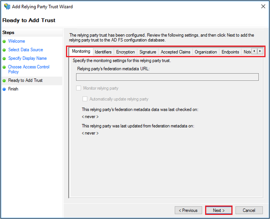This screenshot has width=270, height=219.
Task: Jump to Select Data Source step
Action: coord(26,50)
